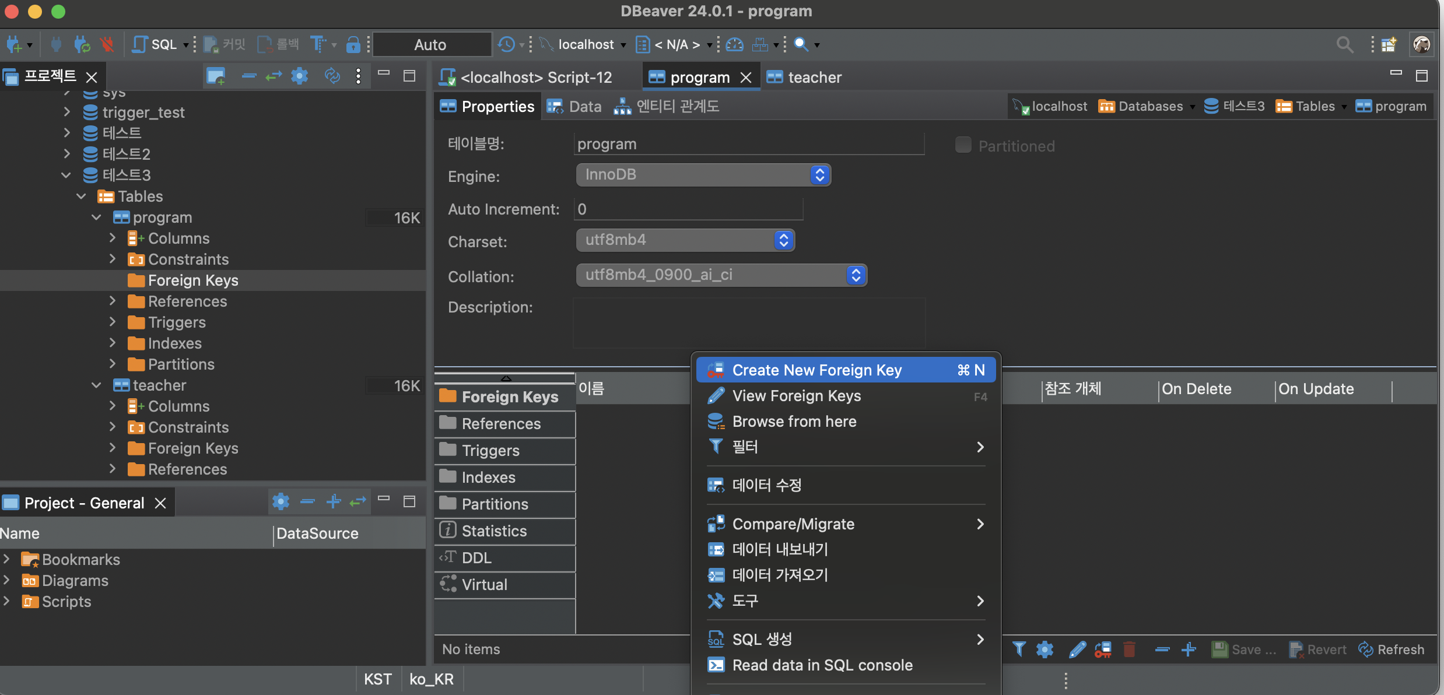The width and height of the screenshot is (1444, 695).
Task: Select Foreign Keys under program in tree
Action: pyautogui.click(x=193, y=280)
